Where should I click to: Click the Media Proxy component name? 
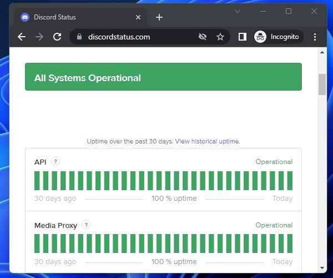[56, 226]
